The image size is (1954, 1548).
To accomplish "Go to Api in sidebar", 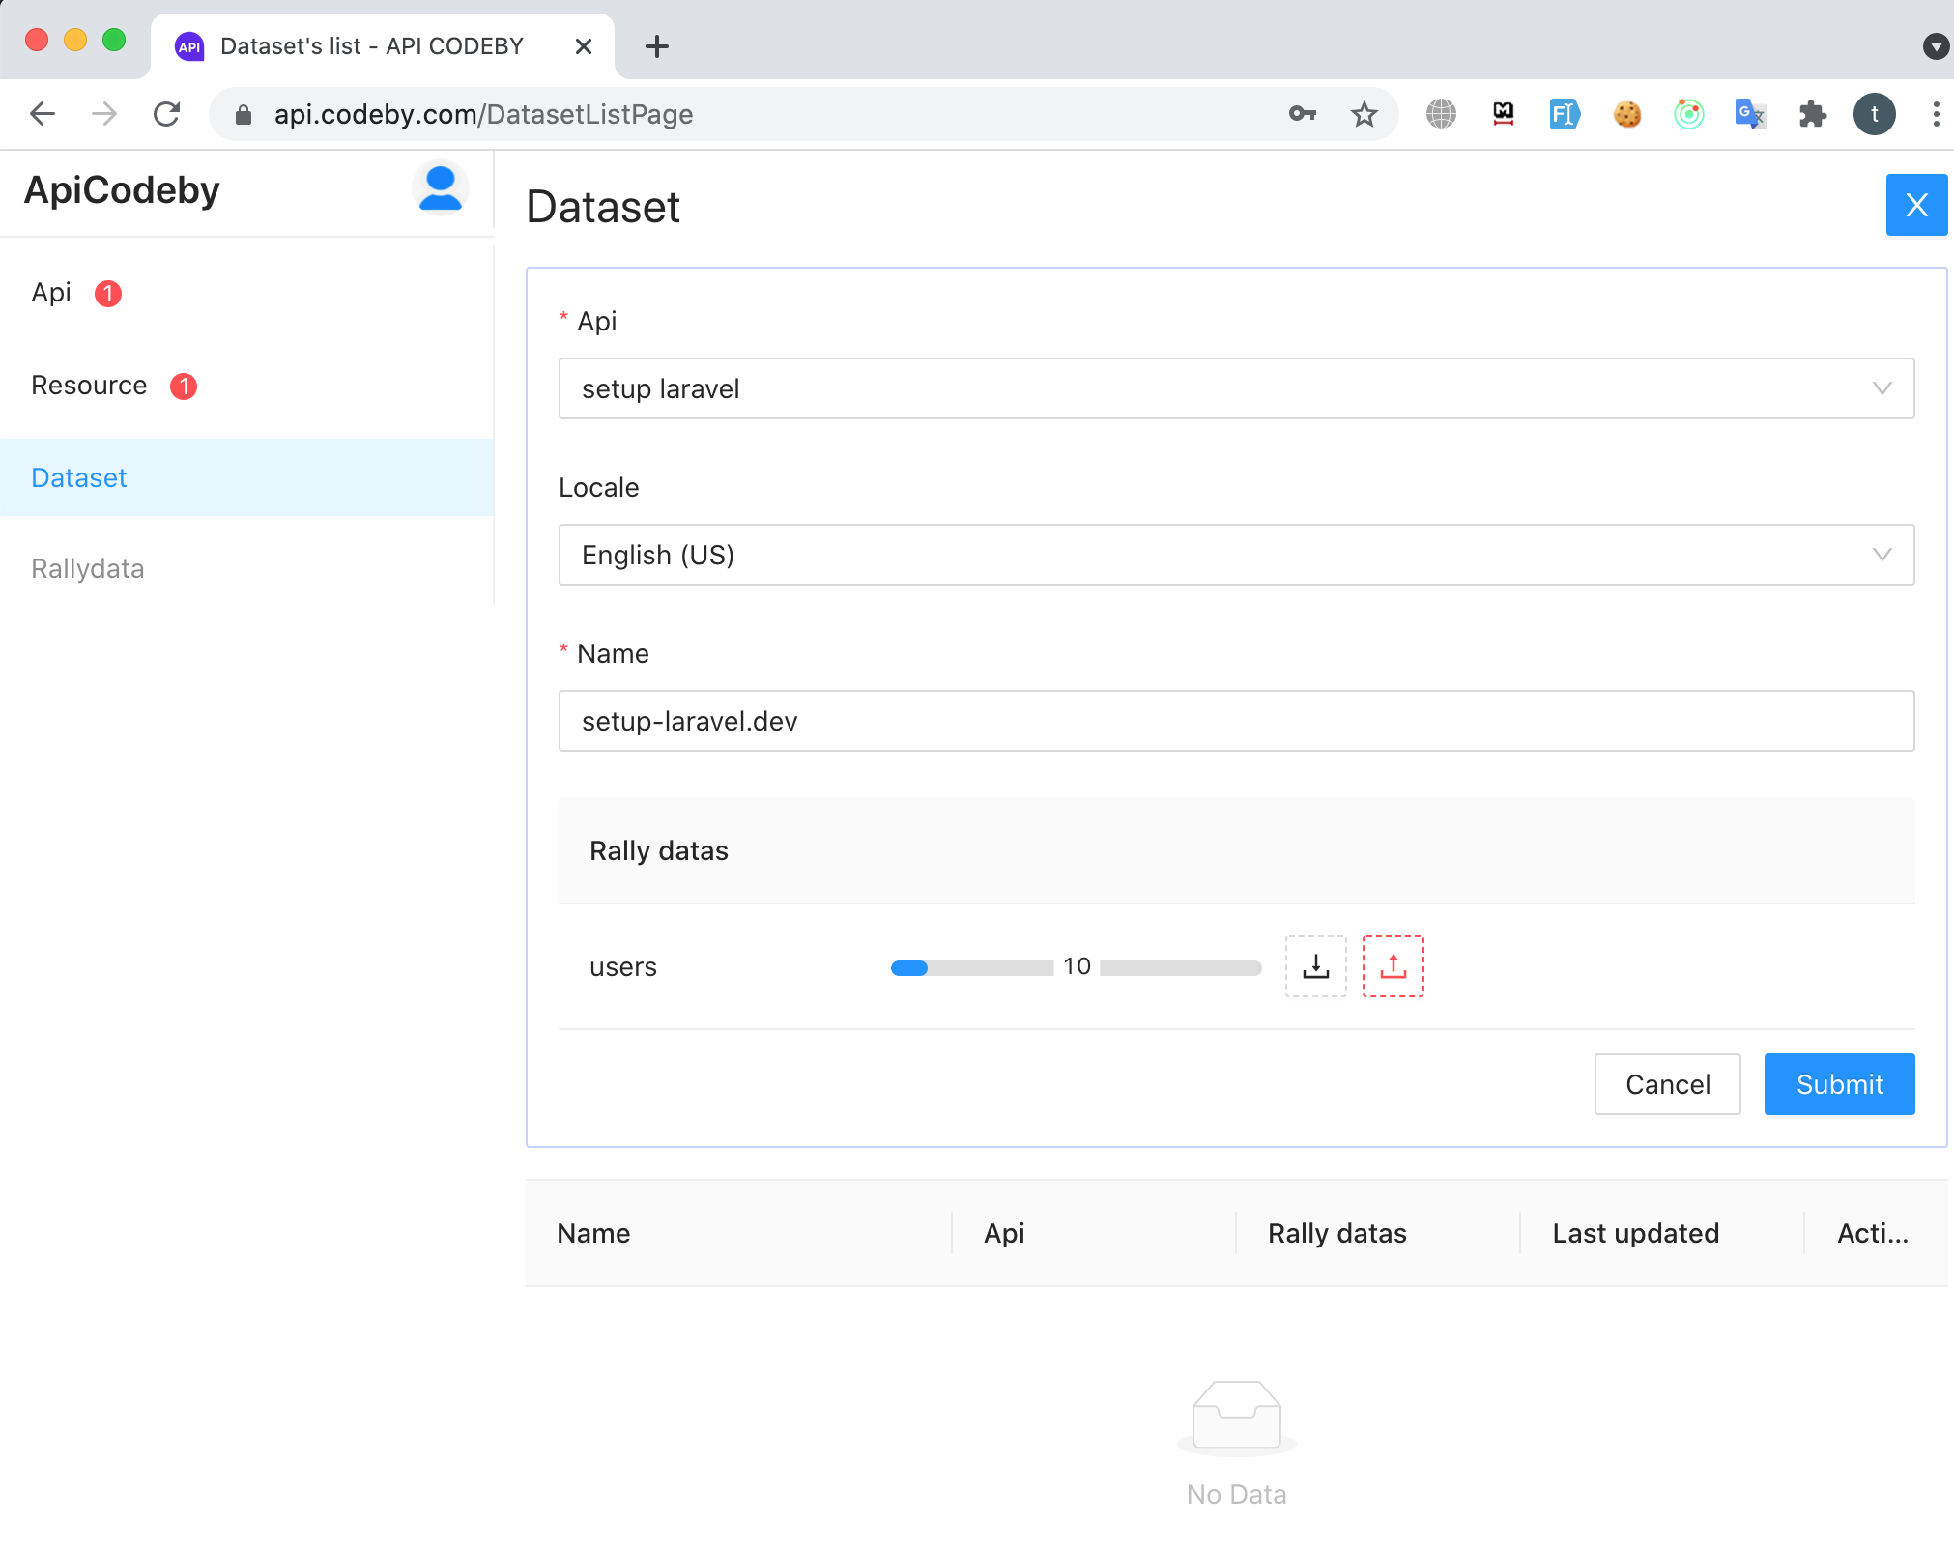I will click(52, 293).
